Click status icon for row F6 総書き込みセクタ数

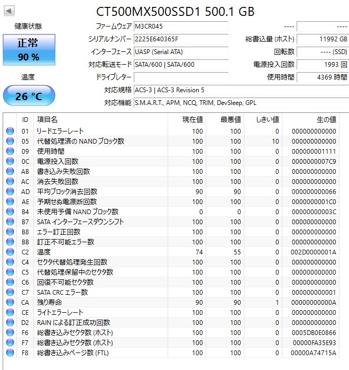10,332
